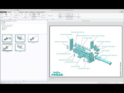Click the fit-to-window icon in ribbon

78,16
